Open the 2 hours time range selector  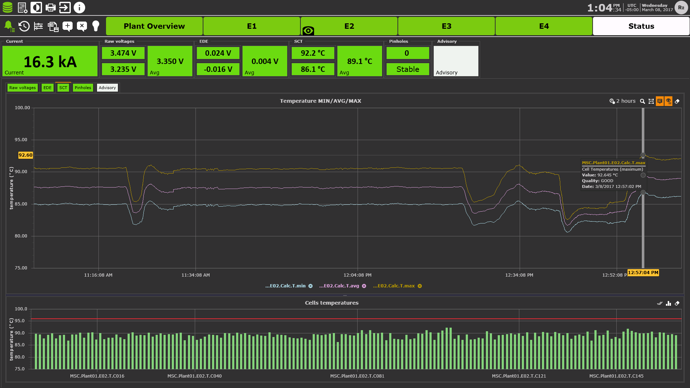(622, 101)
